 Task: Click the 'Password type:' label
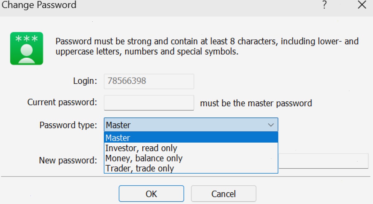[x=68, y=125]
